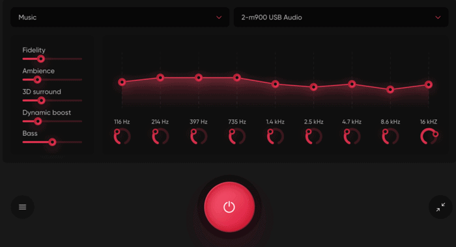The width and height of the screenshot is (456, 247).
Task: Select the 2.5 kHz point on EQ graph
Action: tap(313, 87)
